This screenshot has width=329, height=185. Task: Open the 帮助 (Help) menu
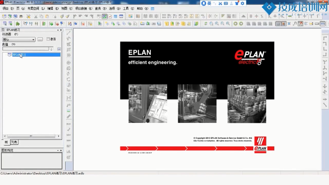pos(142,9)
